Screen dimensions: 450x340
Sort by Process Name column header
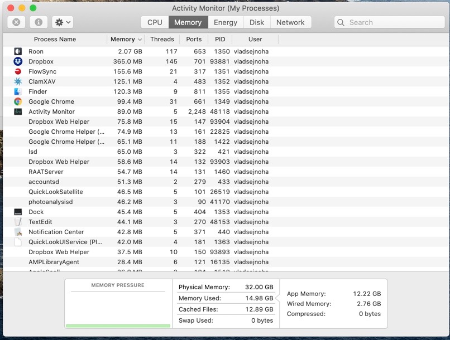pos(55,39)
